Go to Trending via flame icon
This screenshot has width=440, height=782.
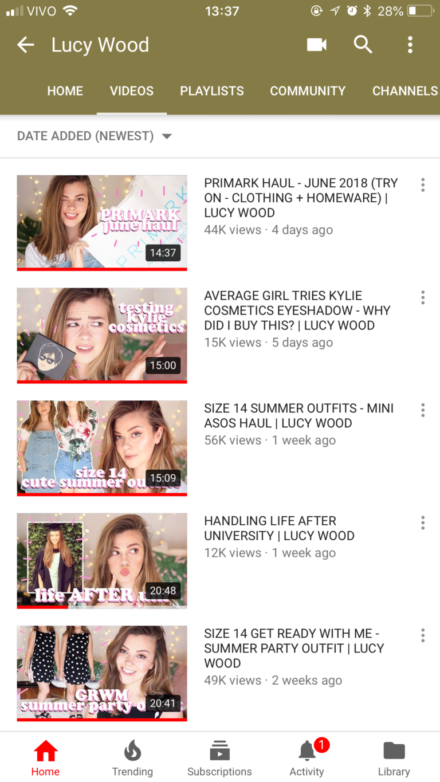coord(132,759)
